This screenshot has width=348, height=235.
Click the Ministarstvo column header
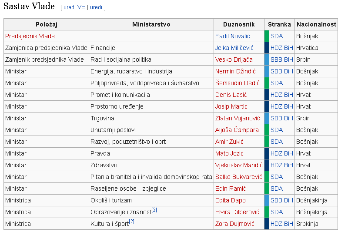[151, 24]
